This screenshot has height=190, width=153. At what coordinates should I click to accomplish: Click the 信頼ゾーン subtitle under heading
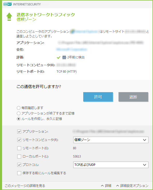[x=26, y=19]
